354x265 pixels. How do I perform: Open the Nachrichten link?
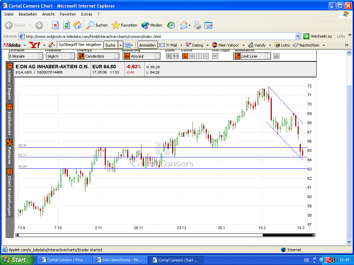tap(306, 45)
